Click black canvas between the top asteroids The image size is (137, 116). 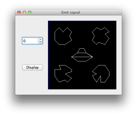pyautogui.click(x=82, y=36)
